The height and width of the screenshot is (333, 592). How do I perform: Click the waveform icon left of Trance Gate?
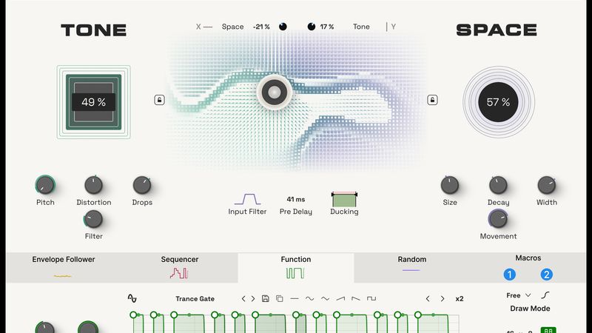tap(132, 299)
